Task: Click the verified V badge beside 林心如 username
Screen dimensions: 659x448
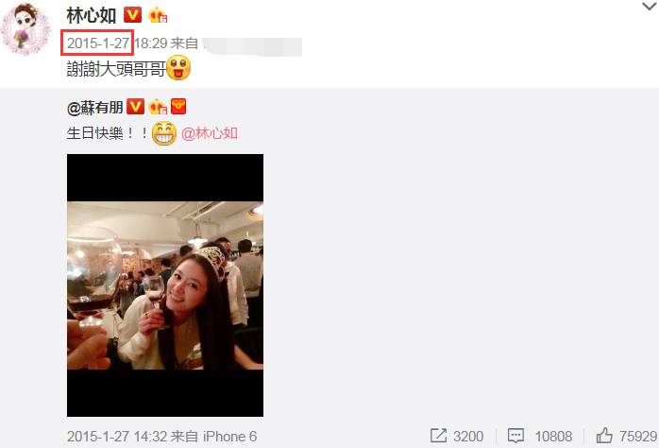Action: pos(132,15)
